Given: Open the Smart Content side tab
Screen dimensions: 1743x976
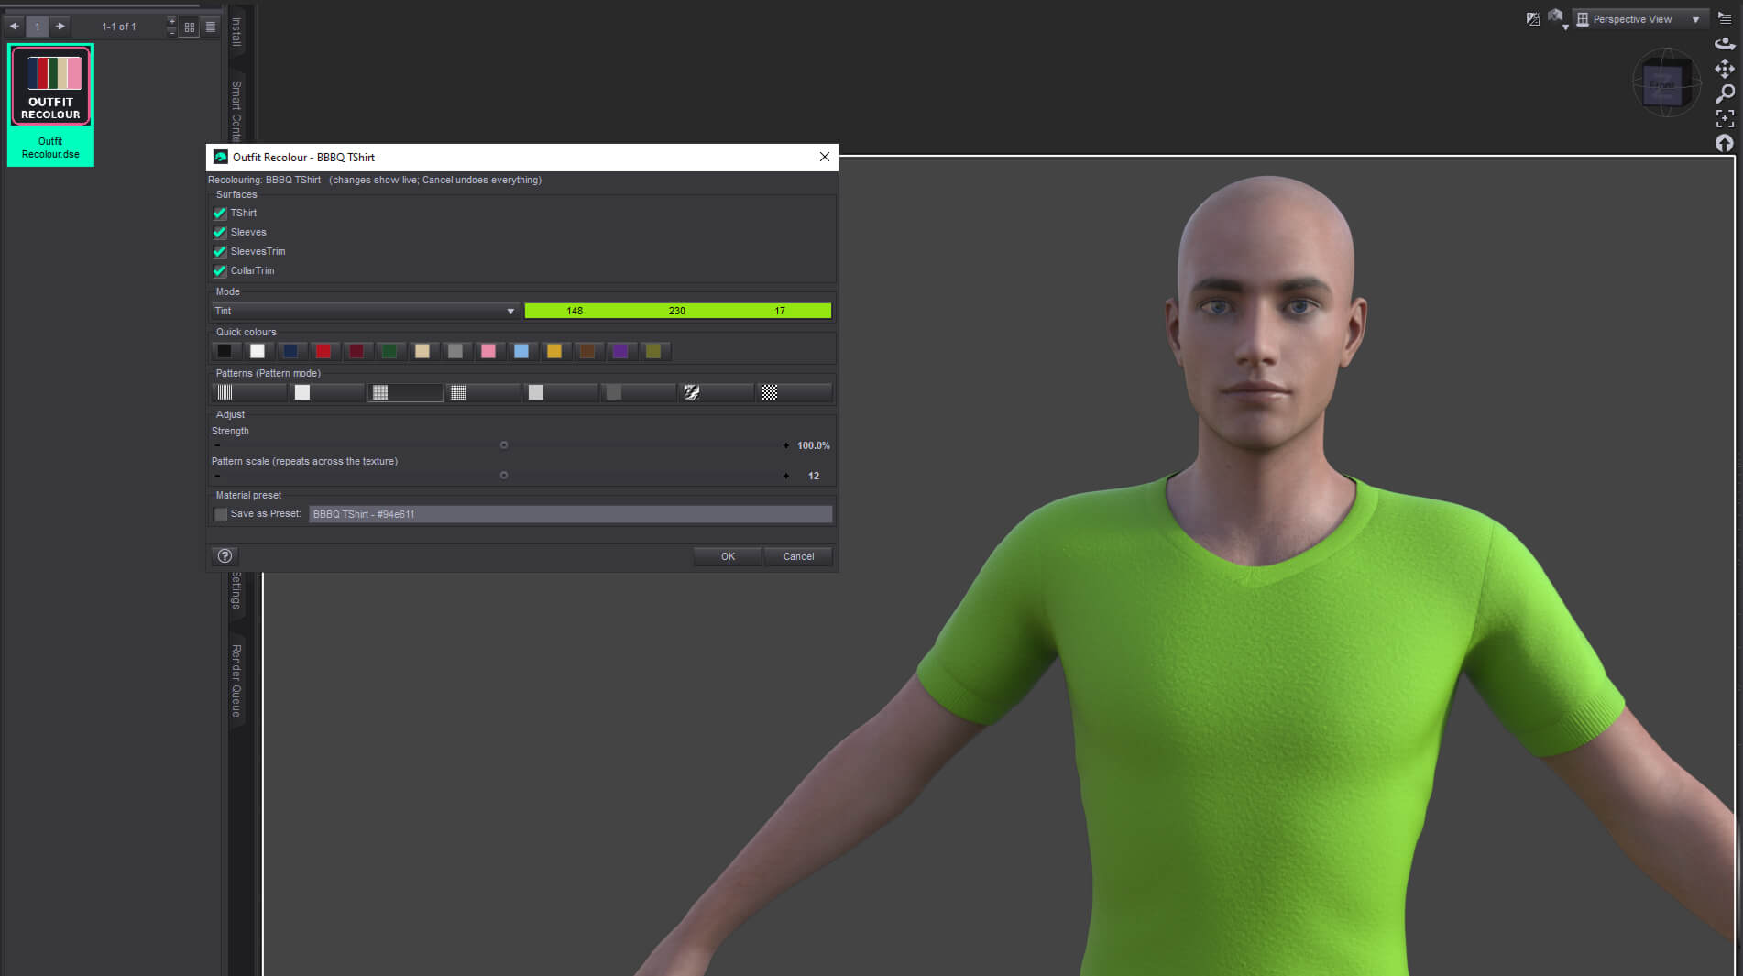Looking at the screenshot, I should 236,110.
